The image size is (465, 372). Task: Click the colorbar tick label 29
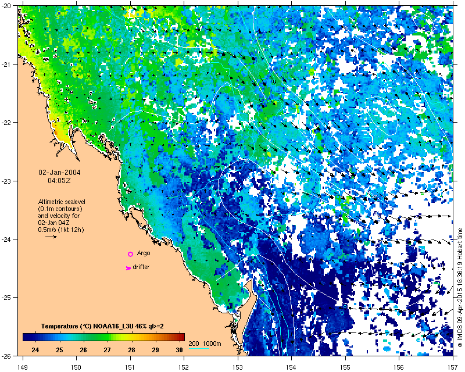(x=155, y=350)
